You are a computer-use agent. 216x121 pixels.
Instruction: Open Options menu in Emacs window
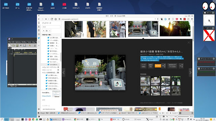point(18,42)
